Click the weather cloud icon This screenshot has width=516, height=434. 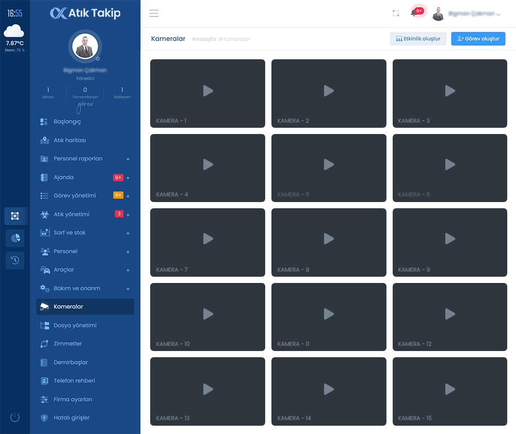[x=14, y=31]
